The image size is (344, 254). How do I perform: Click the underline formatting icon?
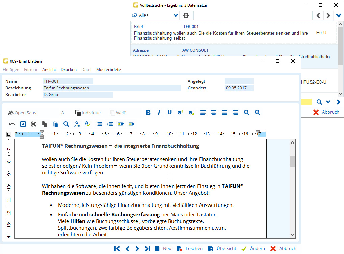(x=170, y=113)
